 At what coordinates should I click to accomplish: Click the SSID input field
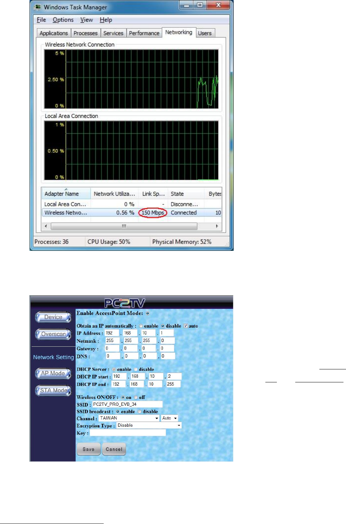127,404
